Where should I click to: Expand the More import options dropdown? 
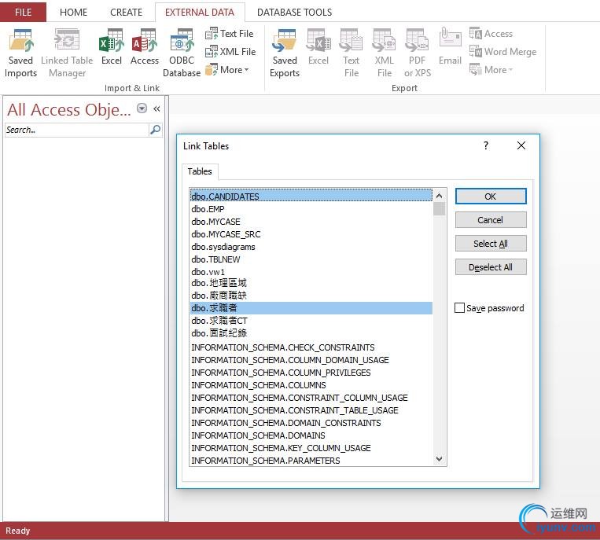(x=227, y=70)
